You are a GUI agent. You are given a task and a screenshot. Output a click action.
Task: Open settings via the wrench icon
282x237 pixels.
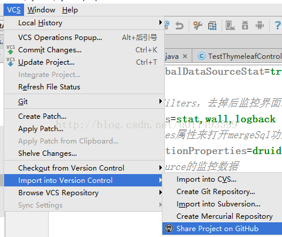(x=198, y=26)
